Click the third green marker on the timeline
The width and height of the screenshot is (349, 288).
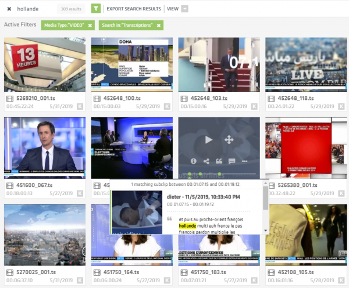click(x=219, y=174)
